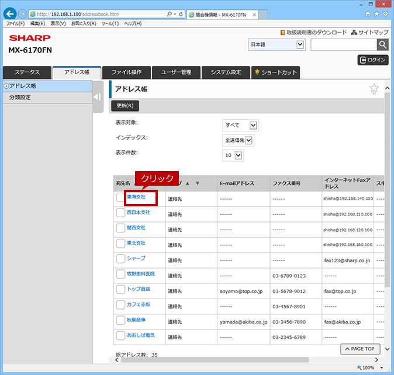Tick the checkbox for シャープ
The image size is (394, 375).
tap(120, 259)
